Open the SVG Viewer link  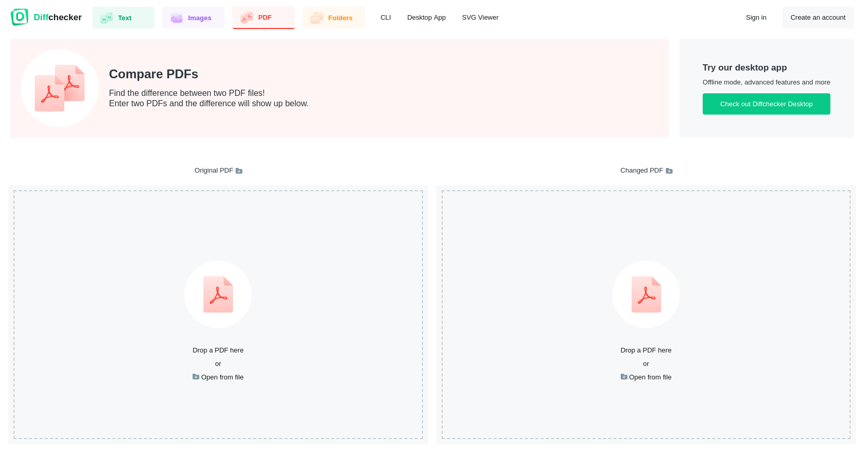pyautogui.click(x=480, y=18)
